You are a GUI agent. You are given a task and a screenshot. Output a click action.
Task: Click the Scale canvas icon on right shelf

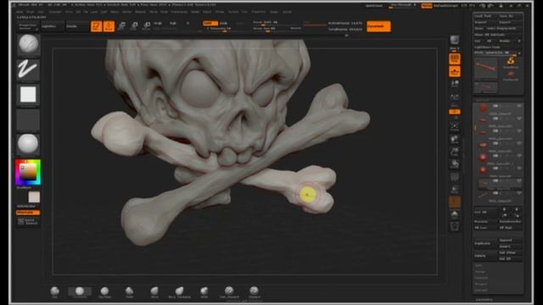pos(455,152)
